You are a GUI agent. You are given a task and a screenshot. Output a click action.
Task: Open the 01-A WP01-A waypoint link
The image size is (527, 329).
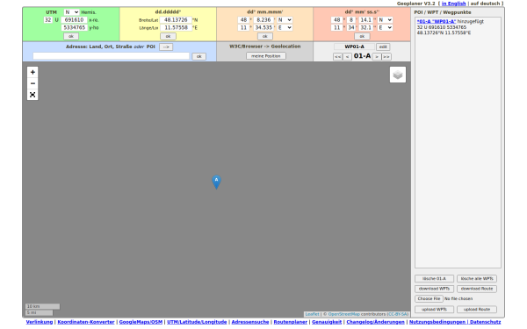pyautogui.click(x=437, y=21)
